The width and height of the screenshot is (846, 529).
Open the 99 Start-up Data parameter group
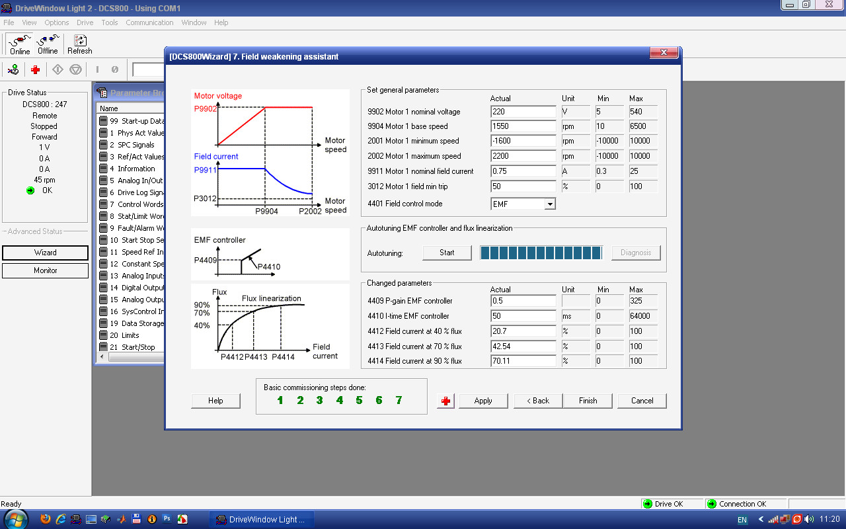[x=131, y=121]
